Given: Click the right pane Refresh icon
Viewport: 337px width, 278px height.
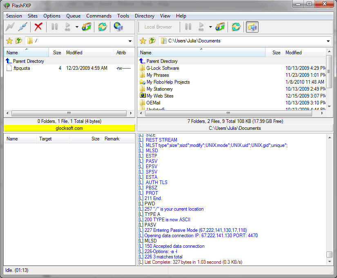Looking at the screenshot, I should coord(236,27).
